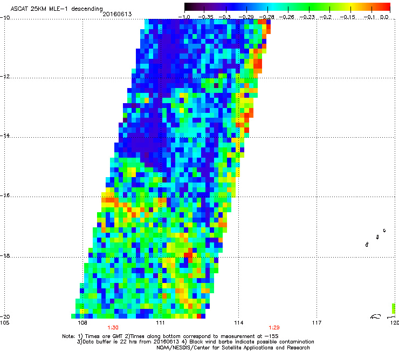Click the "ASCAT 25KM MLE-1 descending" title
Viewport: 399px width, 351px height.
point(57,9)
